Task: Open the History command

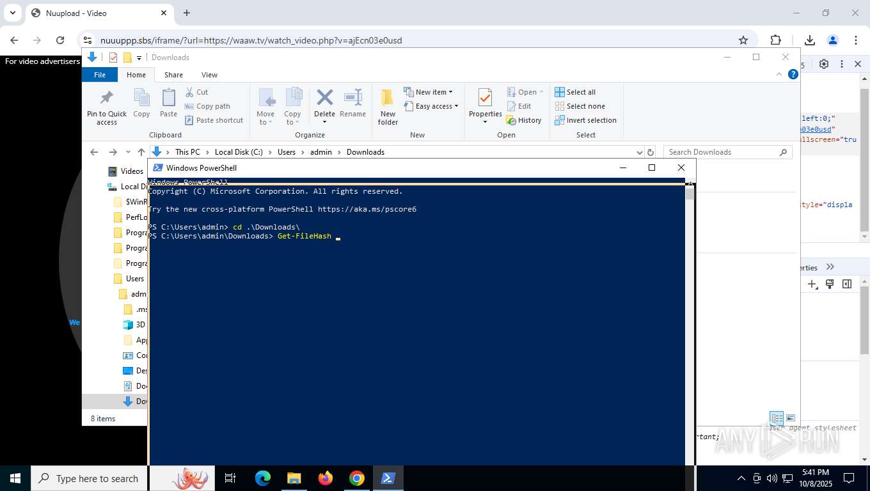Action: [x=524, y=120]
